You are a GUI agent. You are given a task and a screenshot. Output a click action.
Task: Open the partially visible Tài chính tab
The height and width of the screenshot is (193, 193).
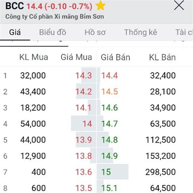184,32
